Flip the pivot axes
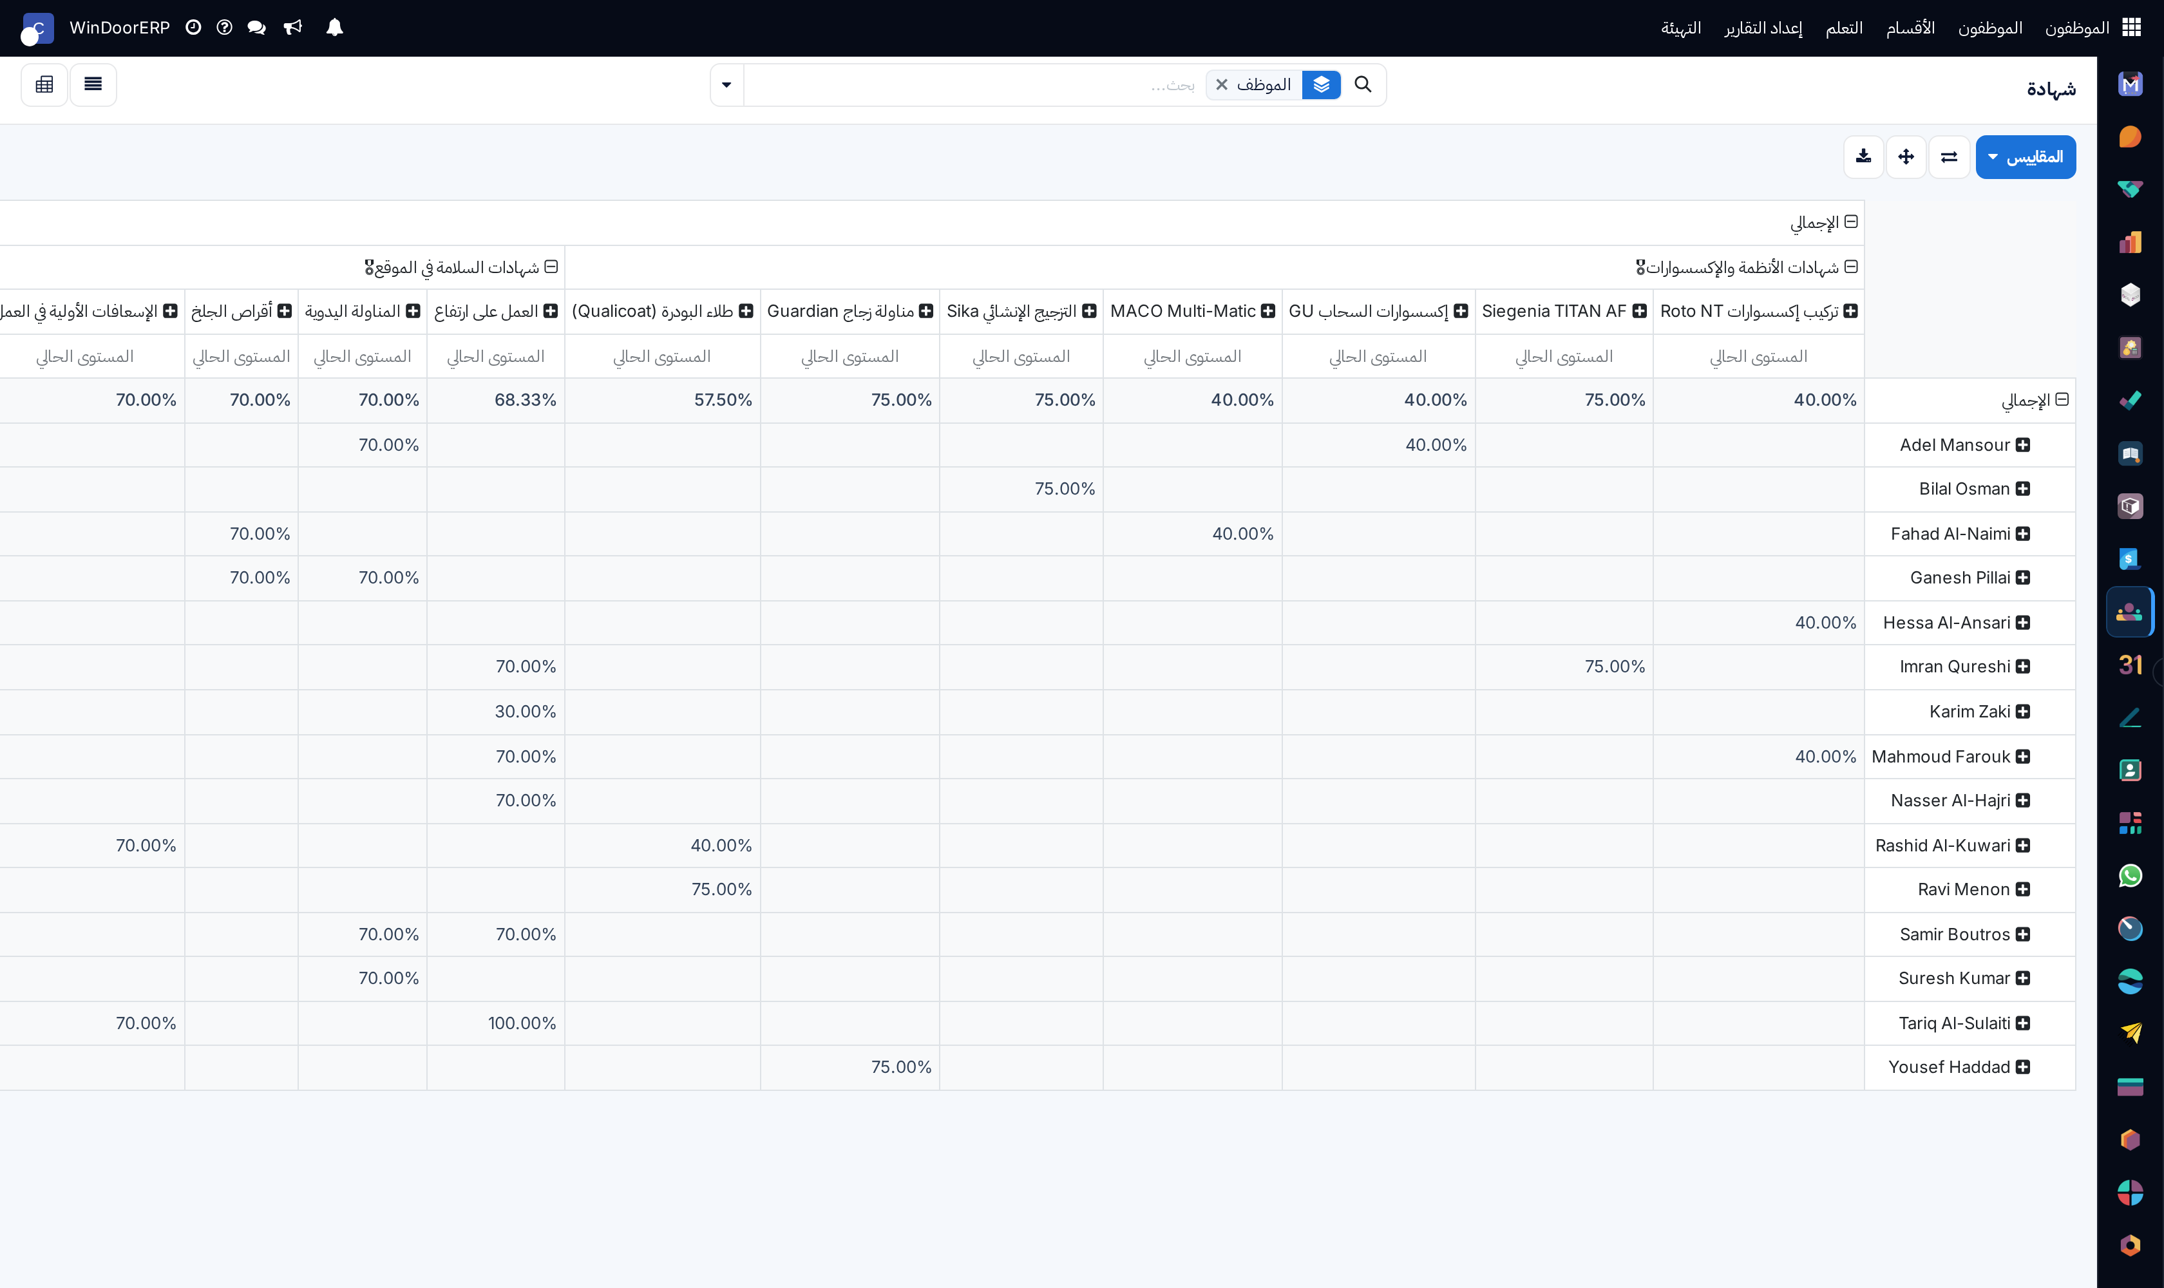 [x=1949, y=157]
